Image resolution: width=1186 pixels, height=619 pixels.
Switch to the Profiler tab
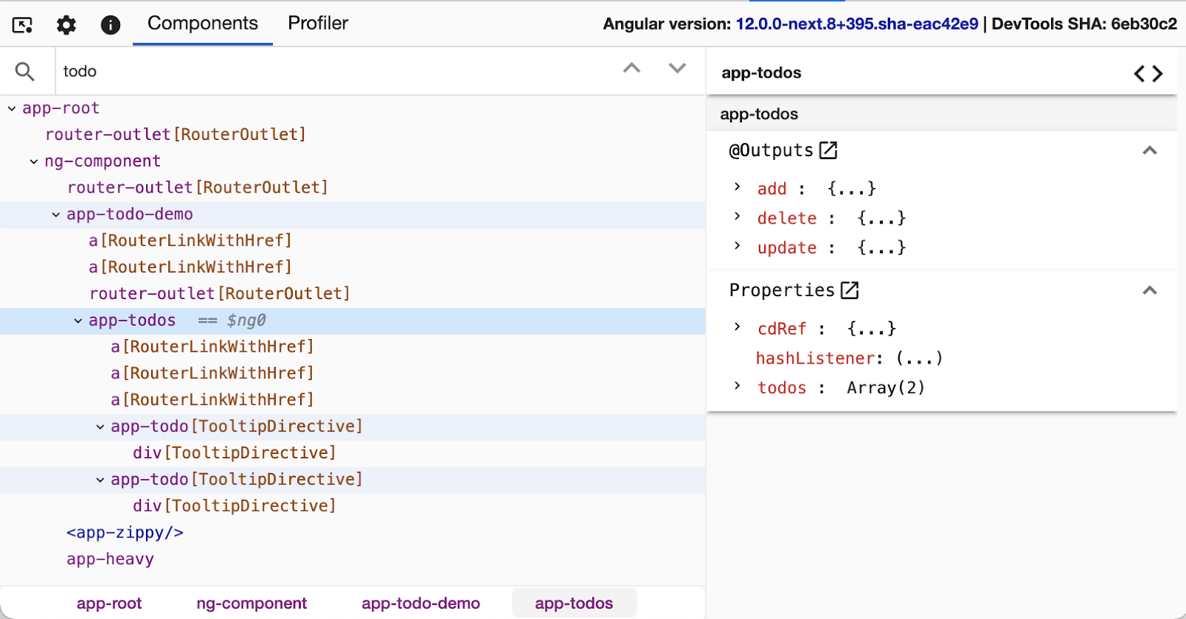point(317,24)
